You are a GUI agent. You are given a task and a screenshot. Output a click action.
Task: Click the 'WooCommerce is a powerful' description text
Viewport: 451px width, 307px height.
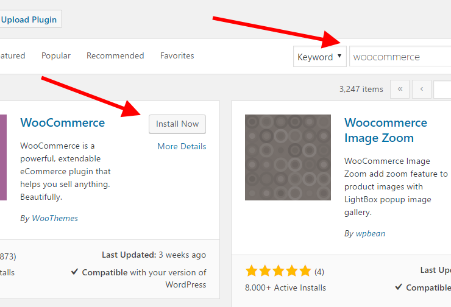pyautogui.click(x=65, y=171)
